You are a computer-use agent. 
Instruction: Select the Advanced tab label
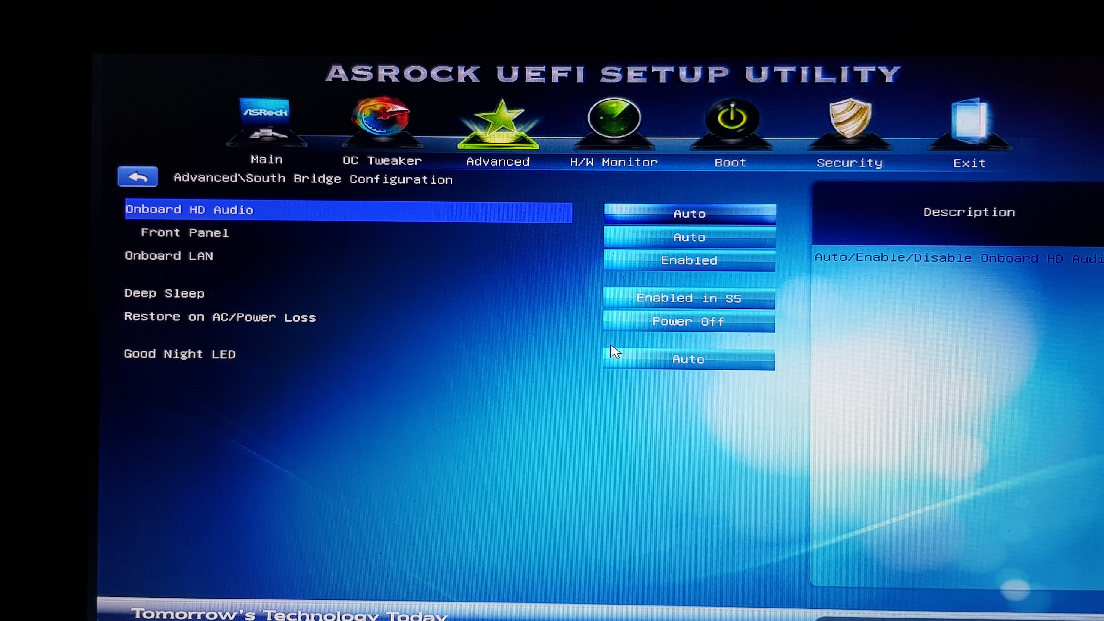click(x=498, y=162)
